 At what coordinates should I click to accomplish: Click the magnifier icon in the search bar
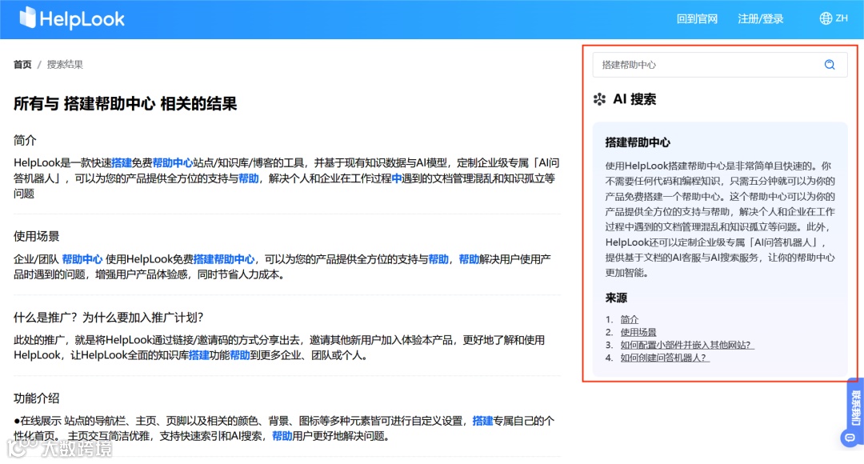point(830,65)
